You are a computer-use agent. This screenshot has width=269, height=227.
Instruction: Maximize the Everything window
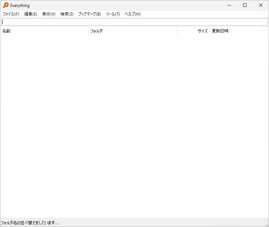245,5
